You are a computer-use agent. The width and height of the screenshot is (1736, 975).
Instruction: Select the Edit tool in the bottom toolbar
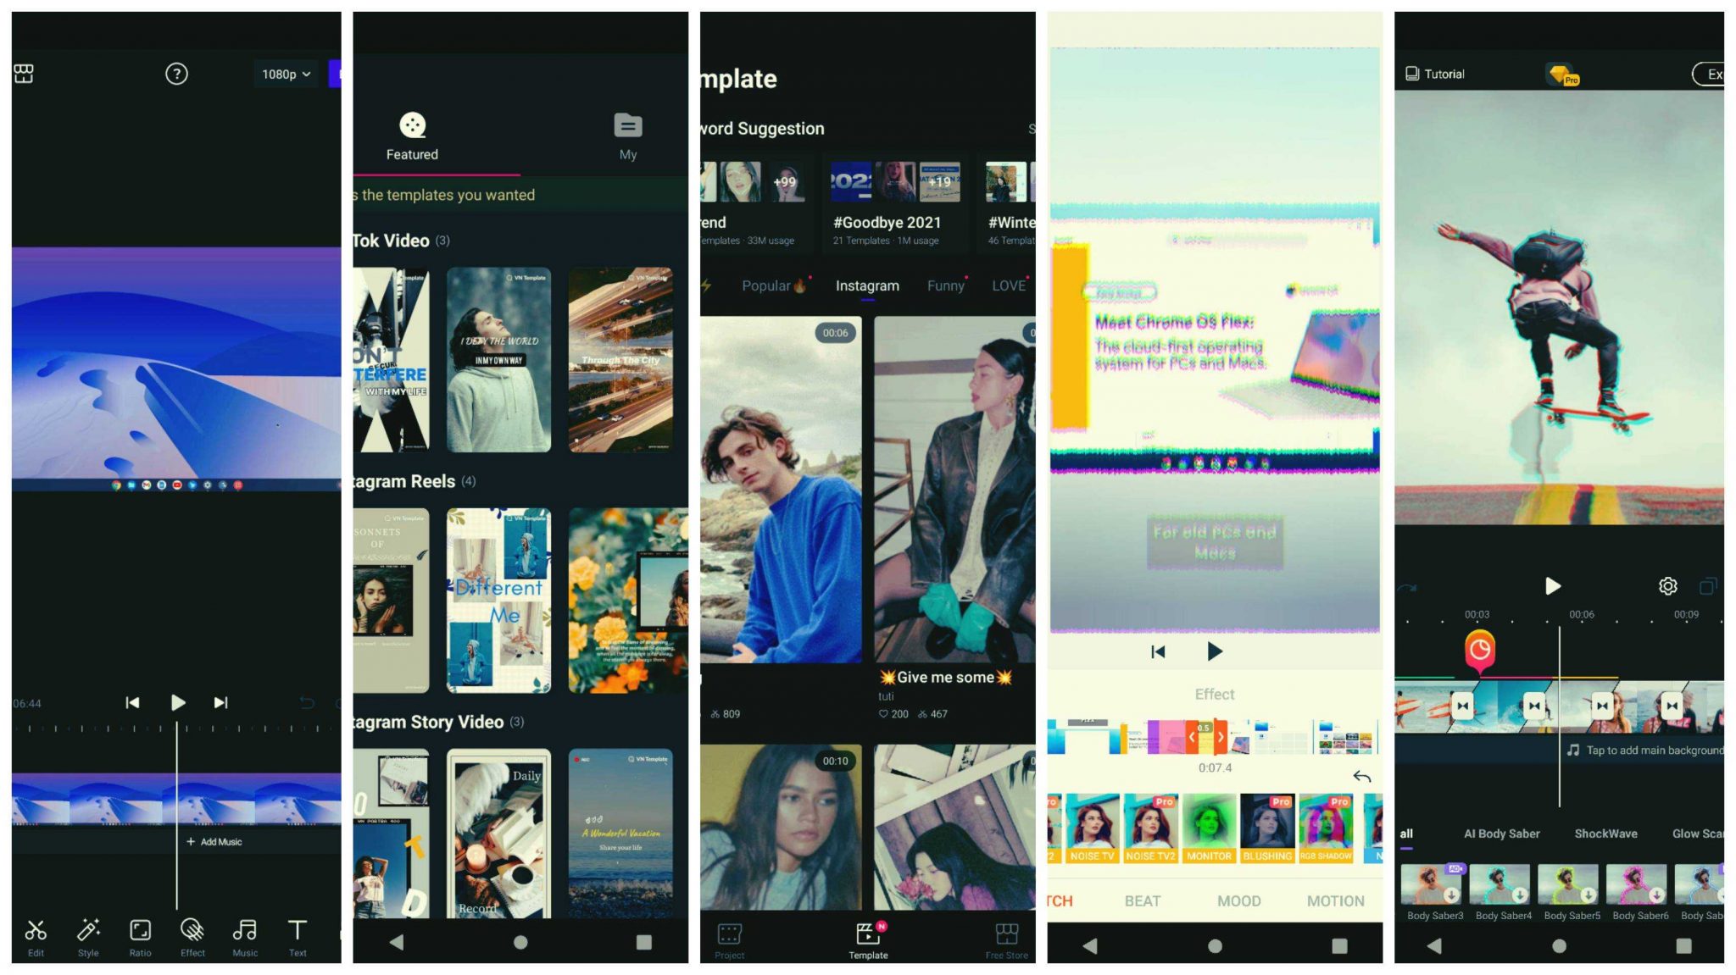(36, 939)
